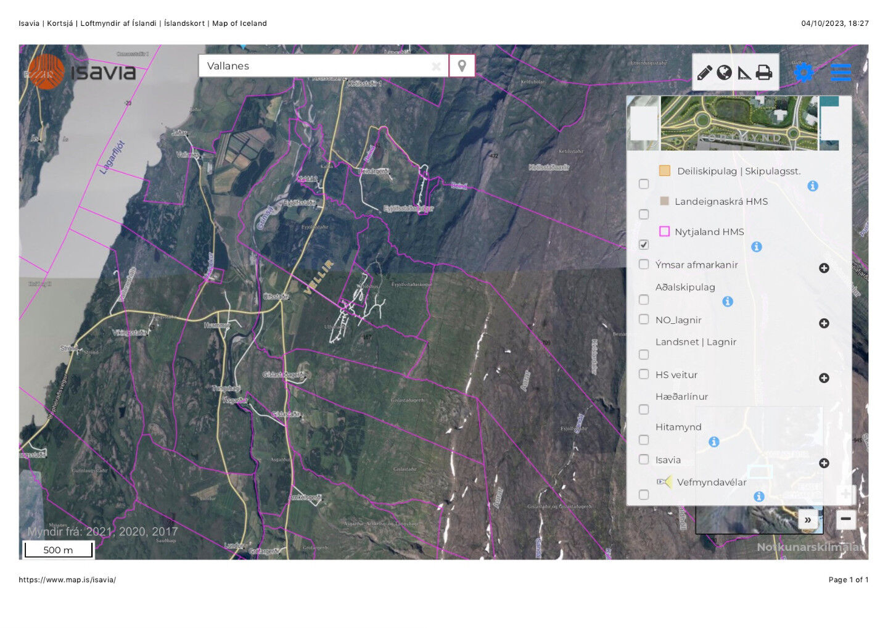This screenshot has width=888, height=628.
Task: Expand the NO_lagnir layer group
Action: click(x=824, y=324)
